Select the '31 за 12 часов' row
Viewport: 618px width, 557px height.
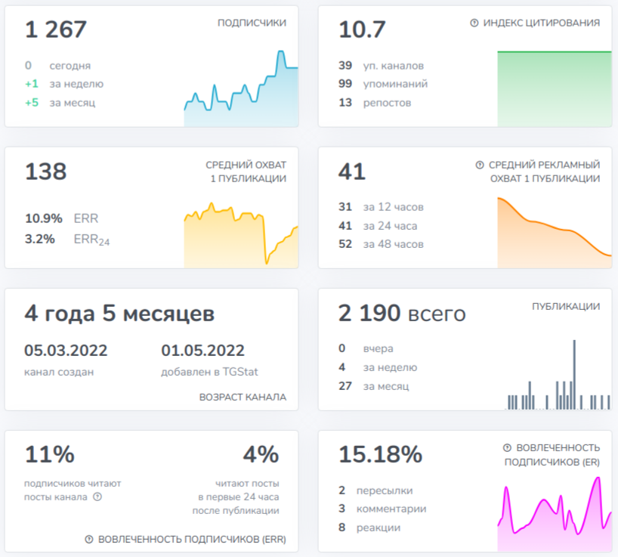381,207
